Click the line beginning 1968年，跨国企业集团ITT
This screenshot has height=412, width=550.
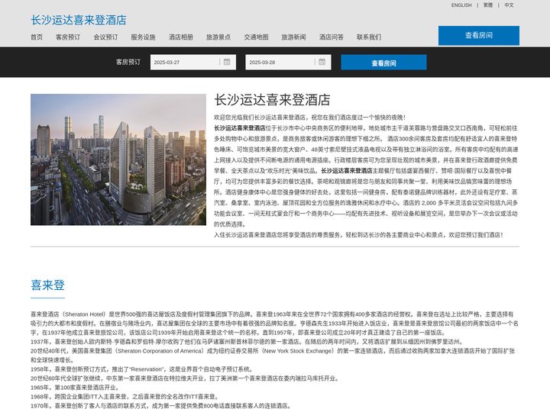click(x=125, y=397)
